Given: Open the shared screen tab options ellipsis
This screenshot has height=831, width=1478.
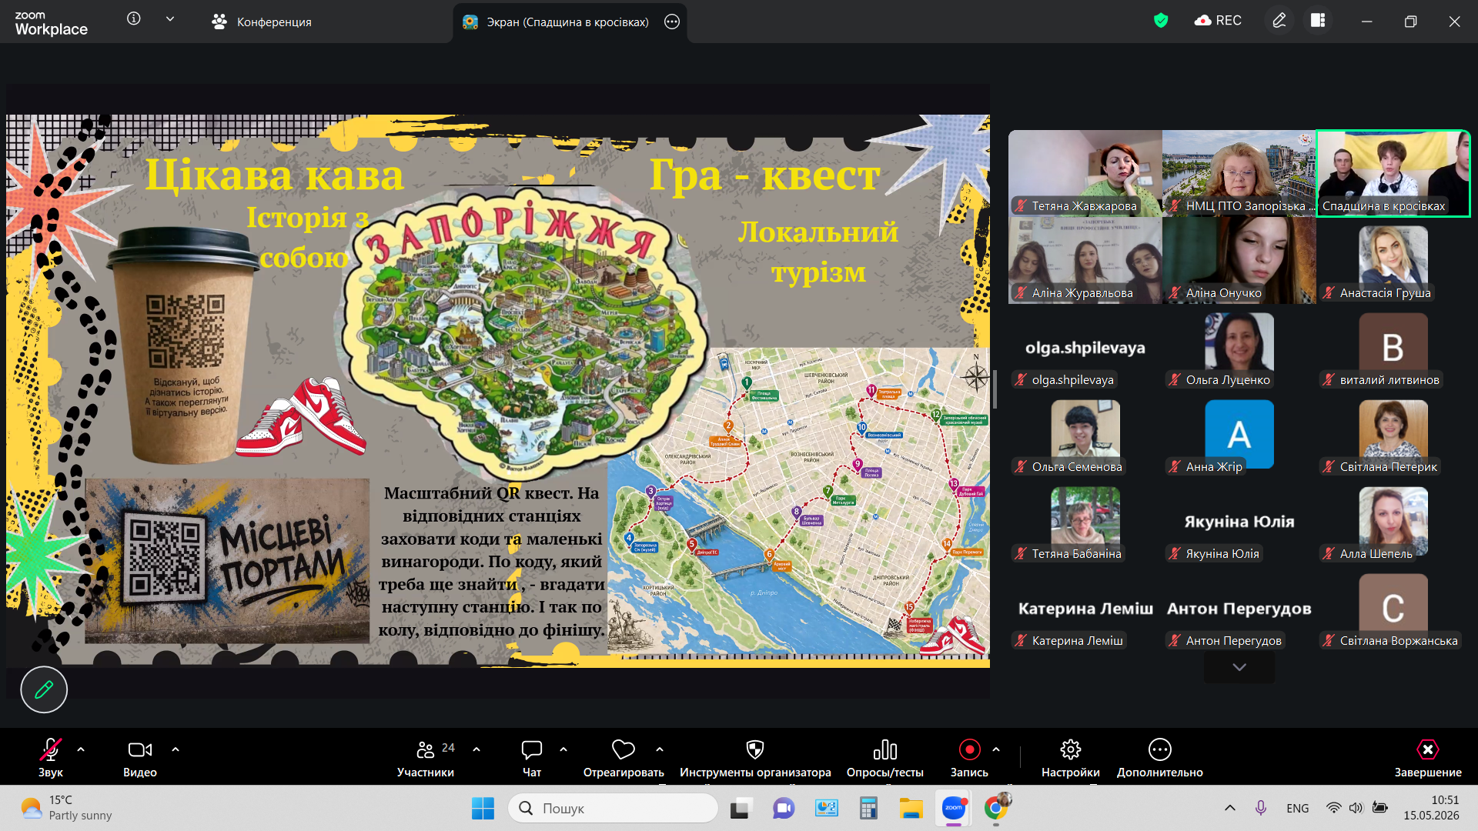Looking at the screenshot, I should pos(672,22).
